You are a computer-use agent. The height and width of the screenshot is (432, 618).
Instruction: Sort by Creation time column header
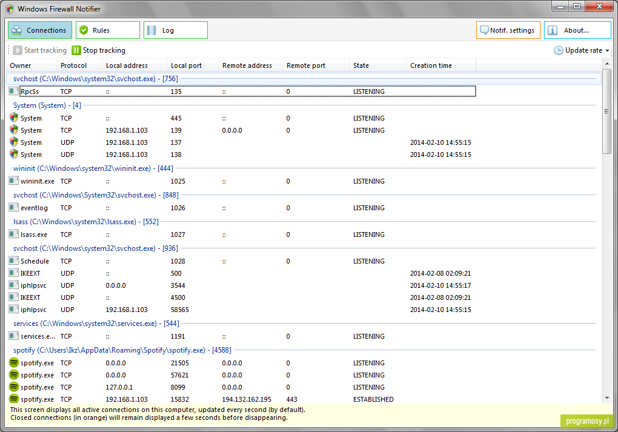[x=442, y=65]
